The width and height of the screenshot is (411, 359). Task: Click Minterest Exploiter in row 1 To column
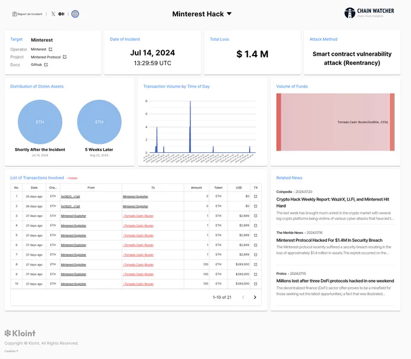[135, 196]
